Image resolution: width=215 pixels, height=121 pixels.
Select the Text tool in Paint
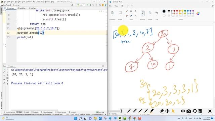point(135,11)
